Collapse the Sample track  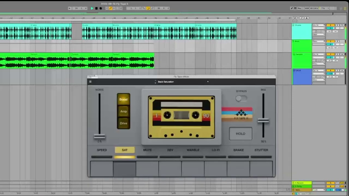294,54
